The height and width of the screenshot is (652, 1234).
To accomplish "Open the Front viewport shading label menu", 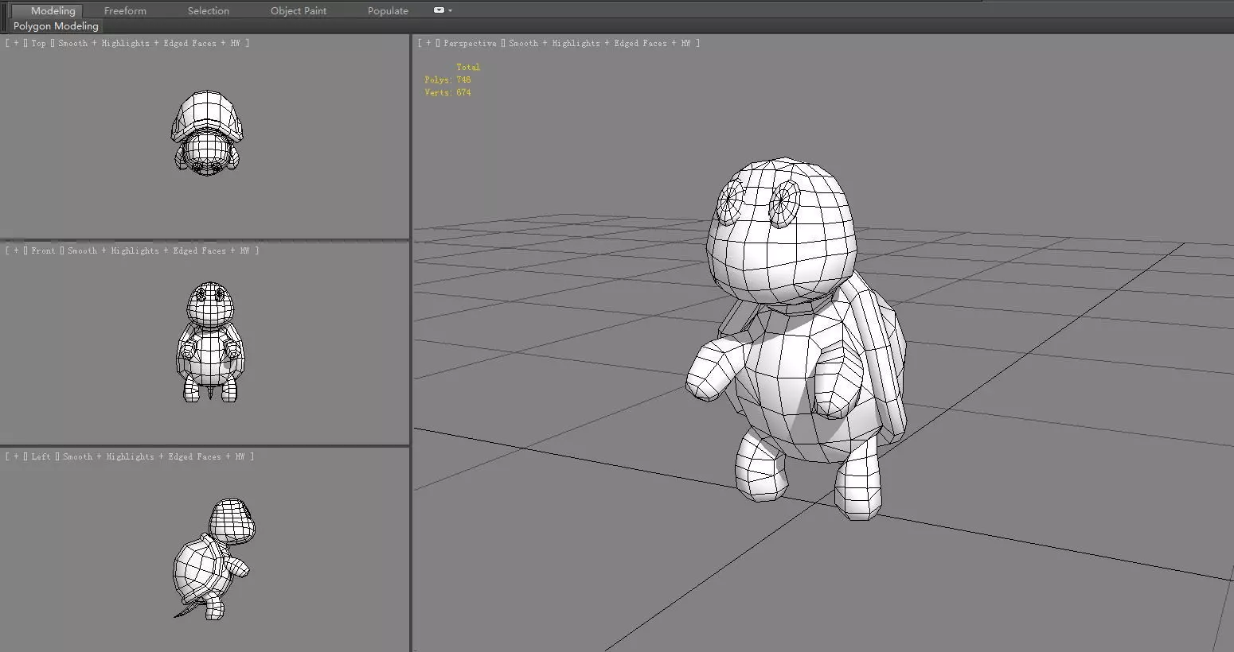I will click(159, 250).
